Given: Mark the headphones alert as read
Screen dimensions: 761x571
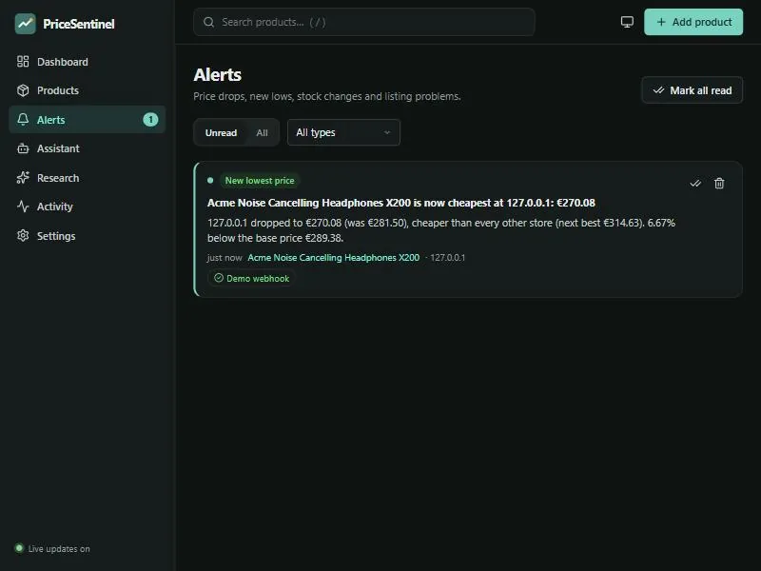Looking at the screenshot, I should (x=695, y=183).
